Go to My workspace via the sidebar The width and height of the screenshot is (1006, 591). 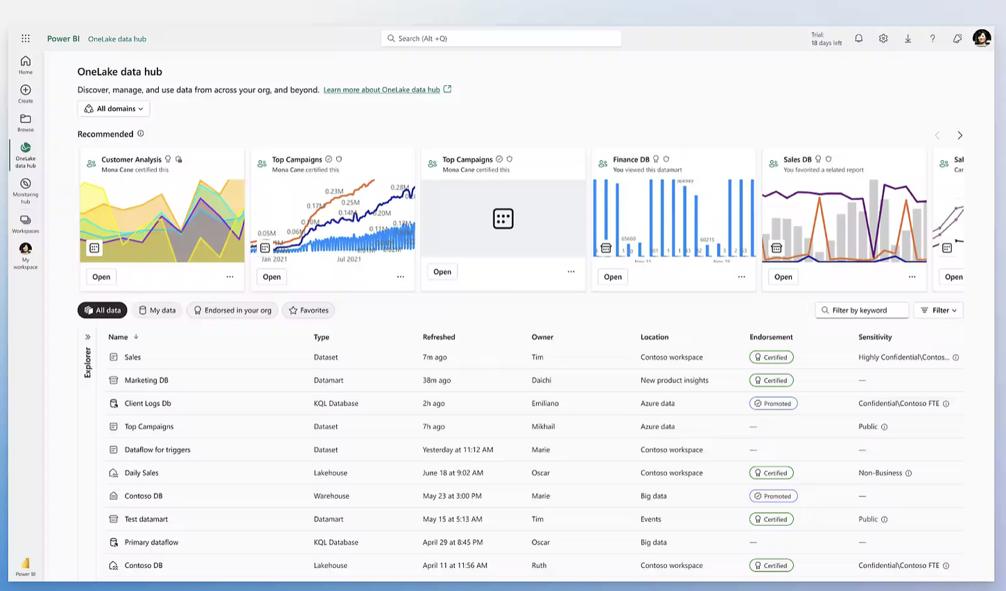point(25,253)
